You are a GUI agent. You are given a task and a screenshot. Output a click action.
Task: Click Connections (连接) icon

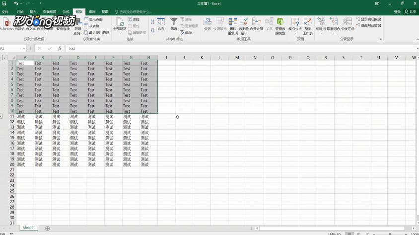click(x=130, y=19)
